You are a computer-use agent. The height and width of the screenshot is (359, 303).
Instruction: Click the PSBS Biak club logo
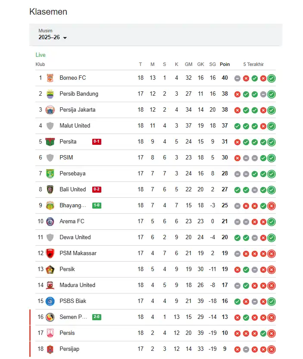[x=50, y=301]
